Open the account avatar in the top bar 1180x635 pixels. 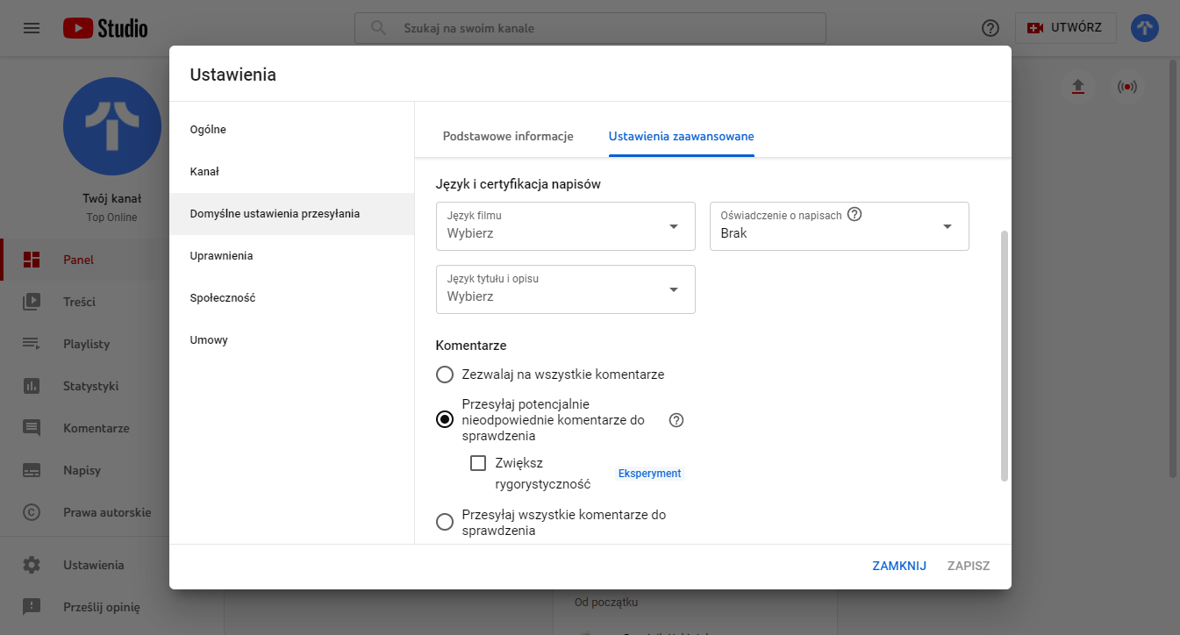1145,28
